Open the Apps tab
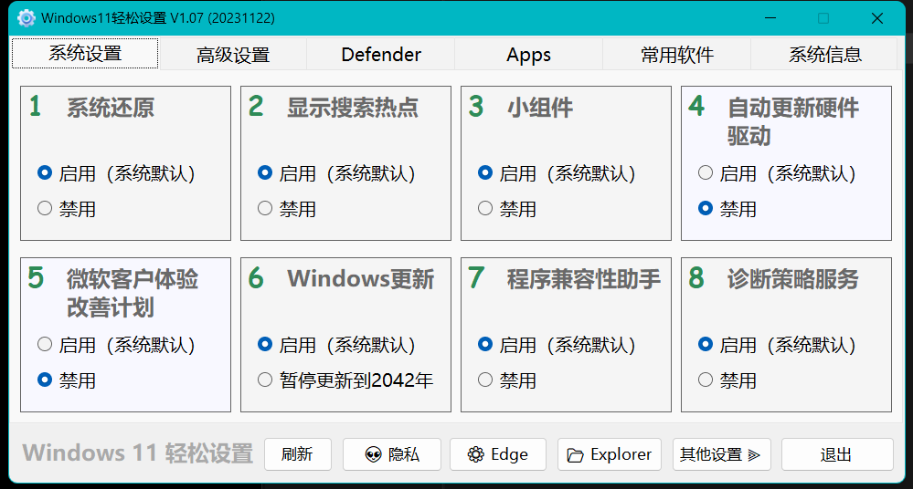The image size is (913, 489). 529,55
